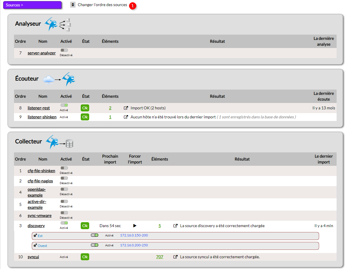Select the Ouest discovery range name

[x=42, y=246]
